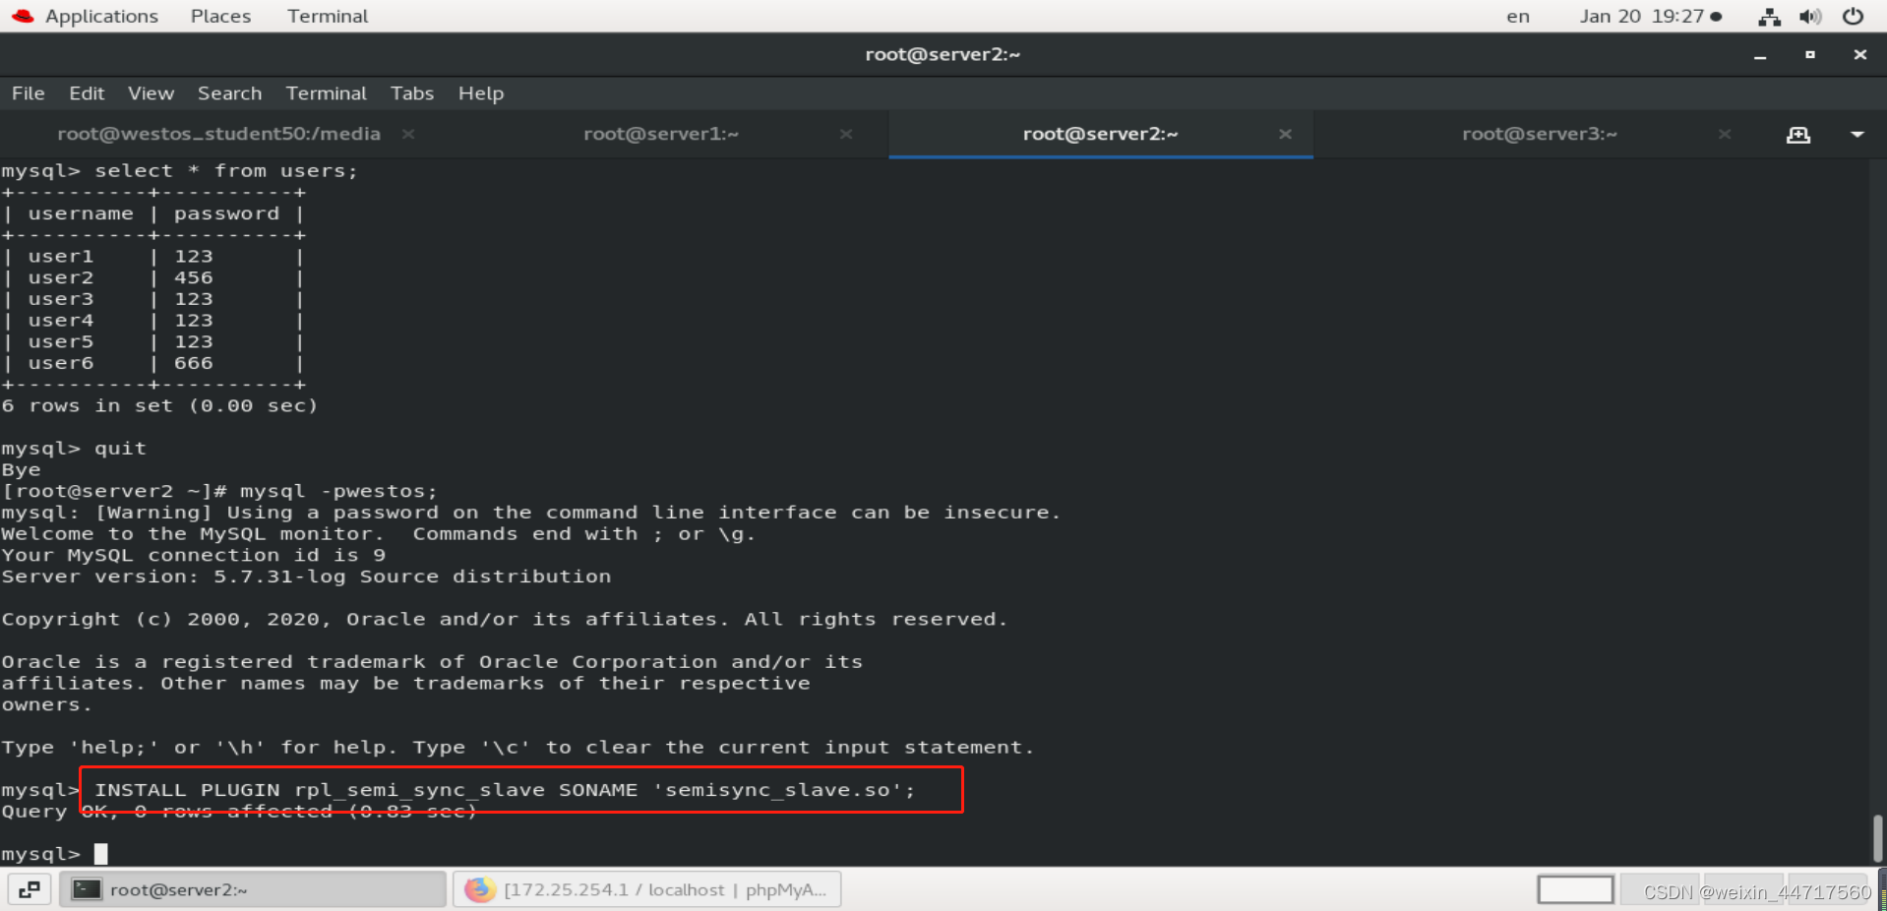1887x911 pixels.
Task: Click the new tab icon
Action: [x=1798, y=135]
